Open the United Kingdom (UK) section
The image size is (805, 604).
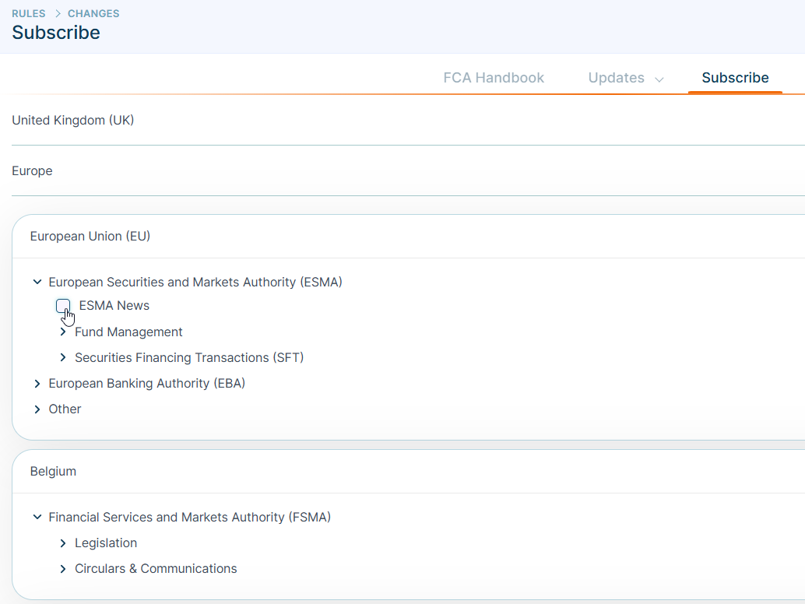pos(73,120)
